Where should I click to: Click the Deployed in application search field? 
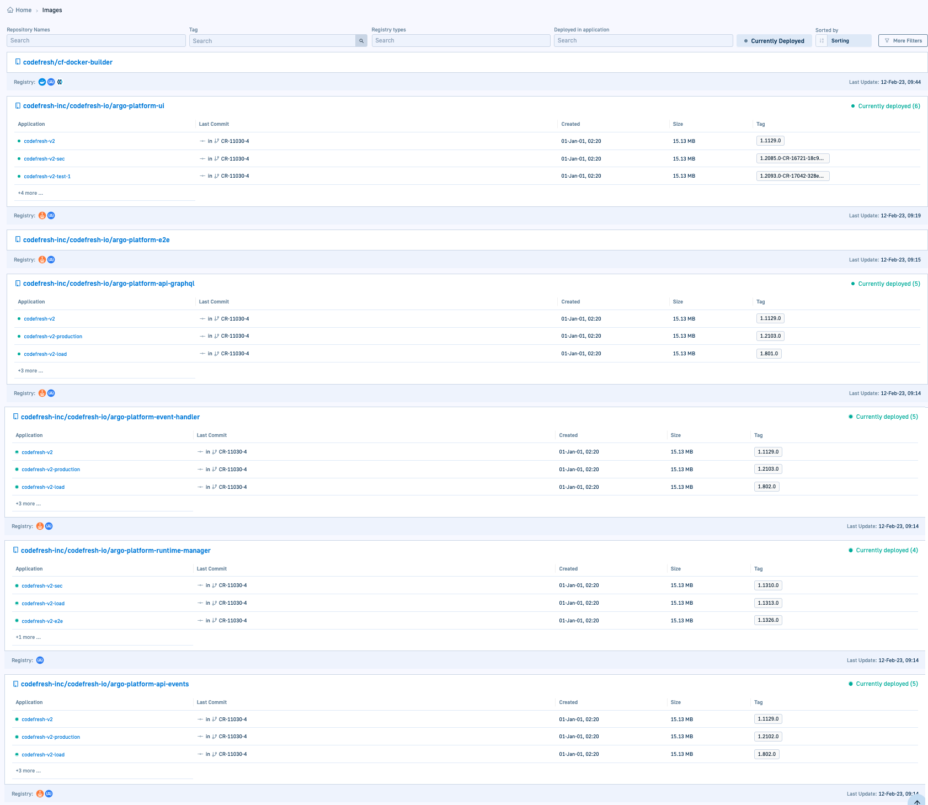[643, 41]
